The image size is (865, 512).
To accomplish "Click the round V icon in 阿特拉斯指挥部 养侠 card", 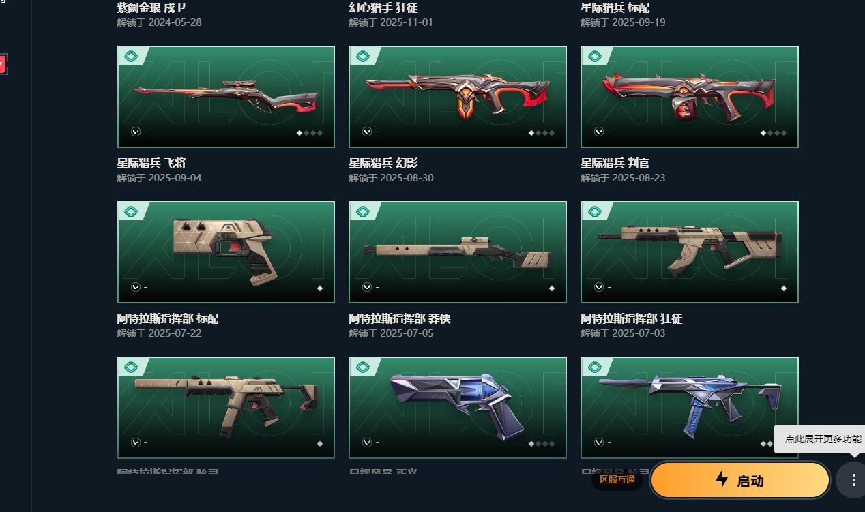I will tap(367, 287).
